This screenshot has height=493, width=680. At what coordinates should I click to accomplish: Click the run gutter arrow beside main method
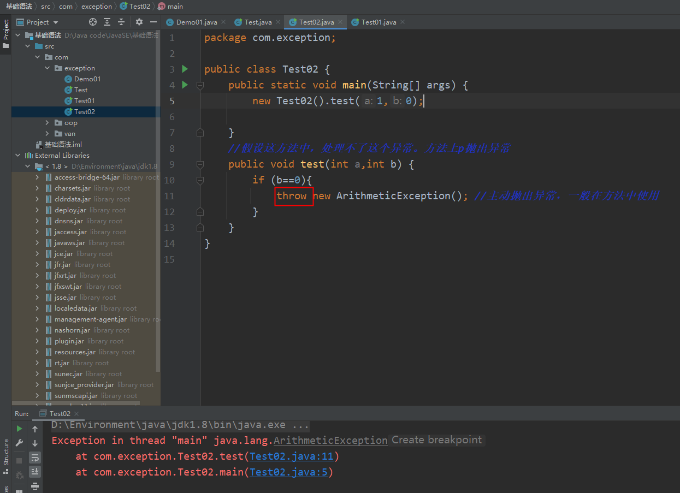pyautogui.click(x=185, y=85)
